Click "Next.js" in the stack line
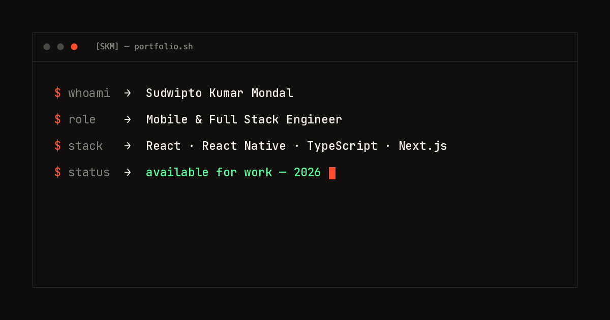 tap(423, 146)
